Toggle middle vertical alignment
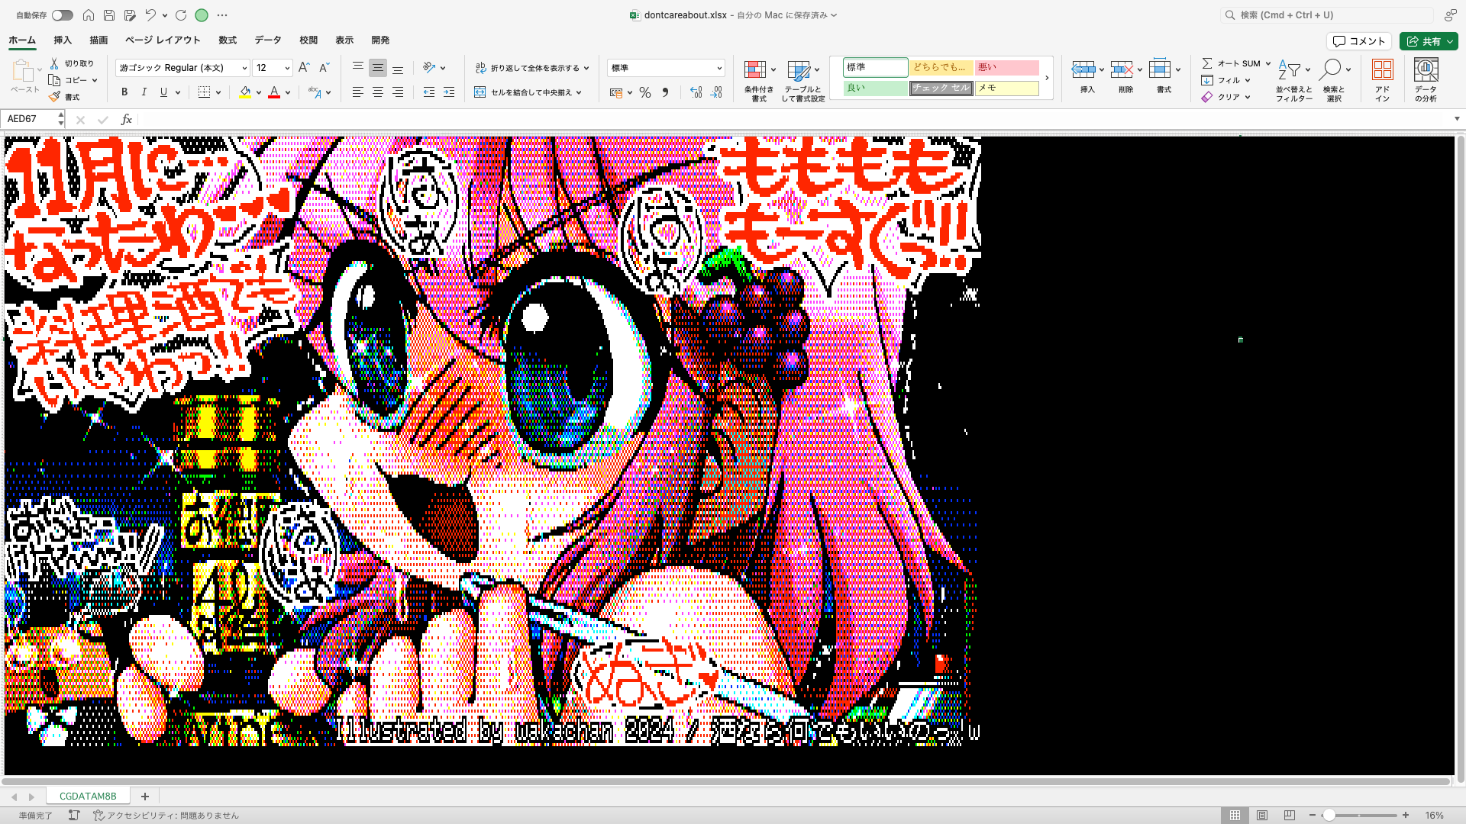Image resolution: width=1466 pixels, height=824 pixels. click(377, 68)
